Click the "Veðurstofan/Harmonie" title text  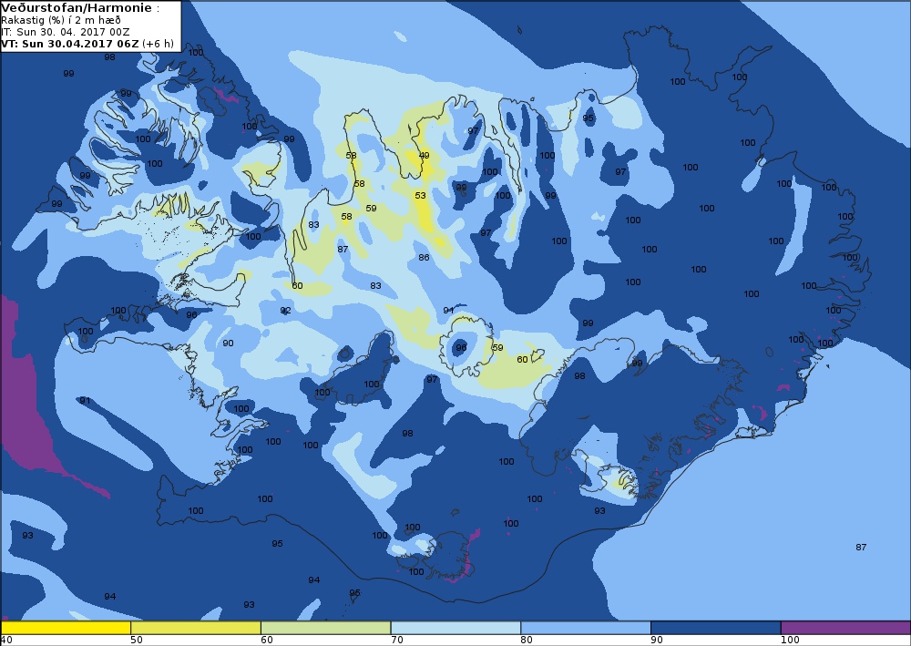(77, 8)
